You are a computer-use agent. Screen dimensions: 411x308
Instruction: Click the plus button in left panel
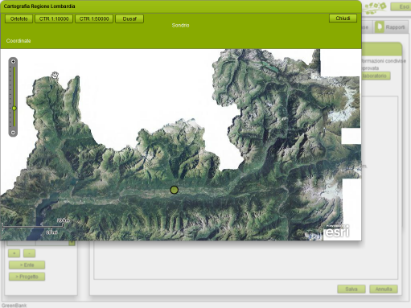pyautogui.click(x=14, y=253)
